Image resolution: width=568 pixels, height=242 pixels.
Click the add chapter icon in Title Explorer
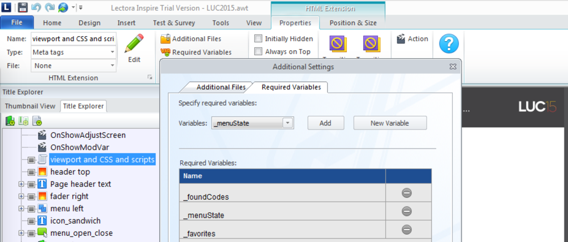[10, 121]
